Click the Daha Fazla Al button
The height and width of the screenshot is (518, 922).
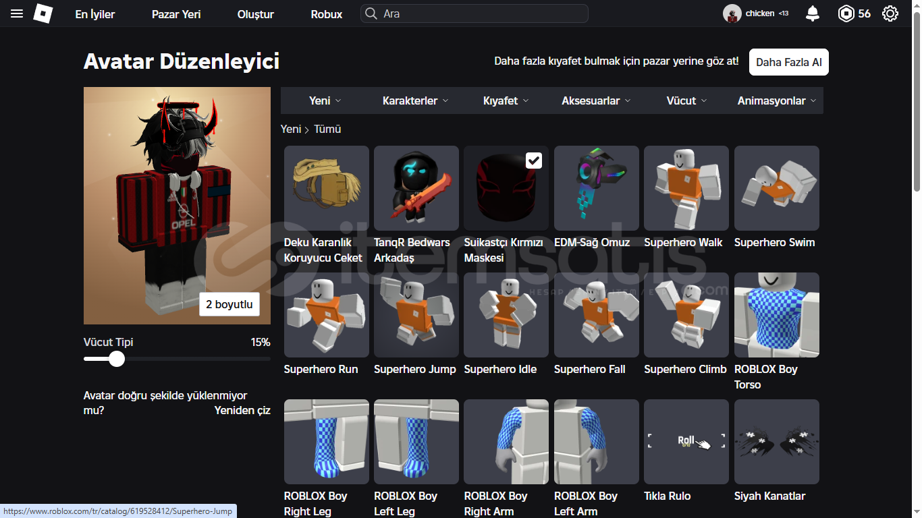coord(789,62)
